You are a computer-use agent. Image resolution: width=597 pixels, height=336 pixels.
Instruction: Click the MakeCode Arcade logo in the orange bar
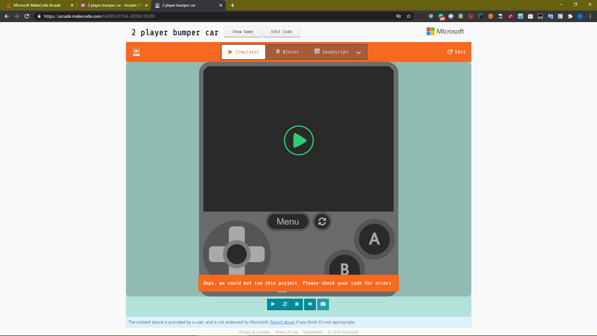136,52
